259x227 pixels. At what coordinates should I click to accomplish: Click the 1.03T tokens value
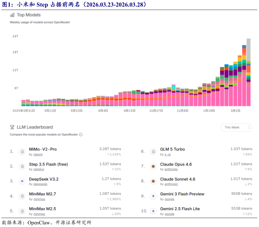coord(241,149)
